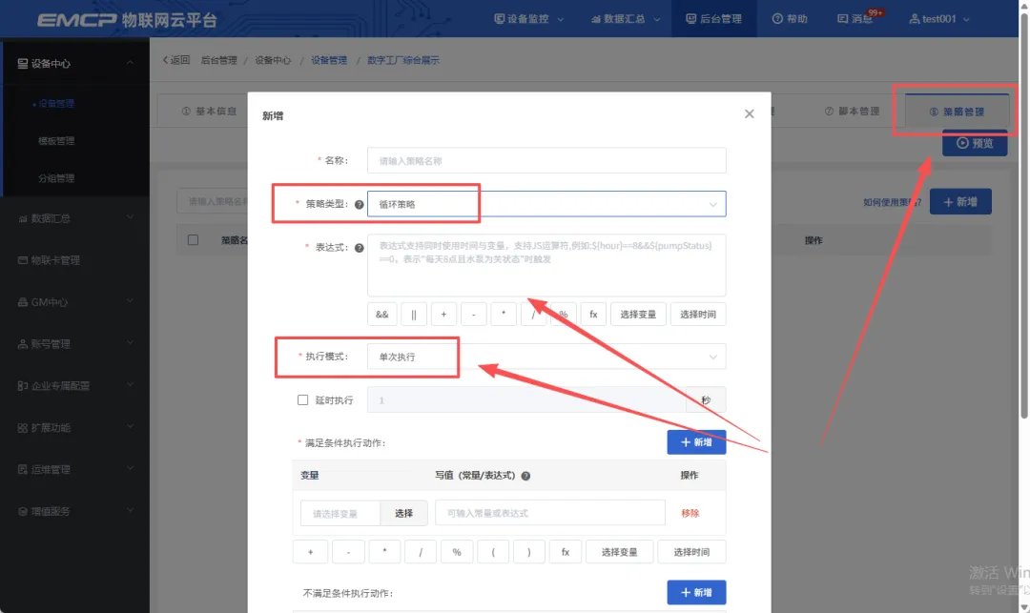This screenshot has width=1030, height=613.
Task: Insert + operator in expression toolbar
Action: coord(443,315)
